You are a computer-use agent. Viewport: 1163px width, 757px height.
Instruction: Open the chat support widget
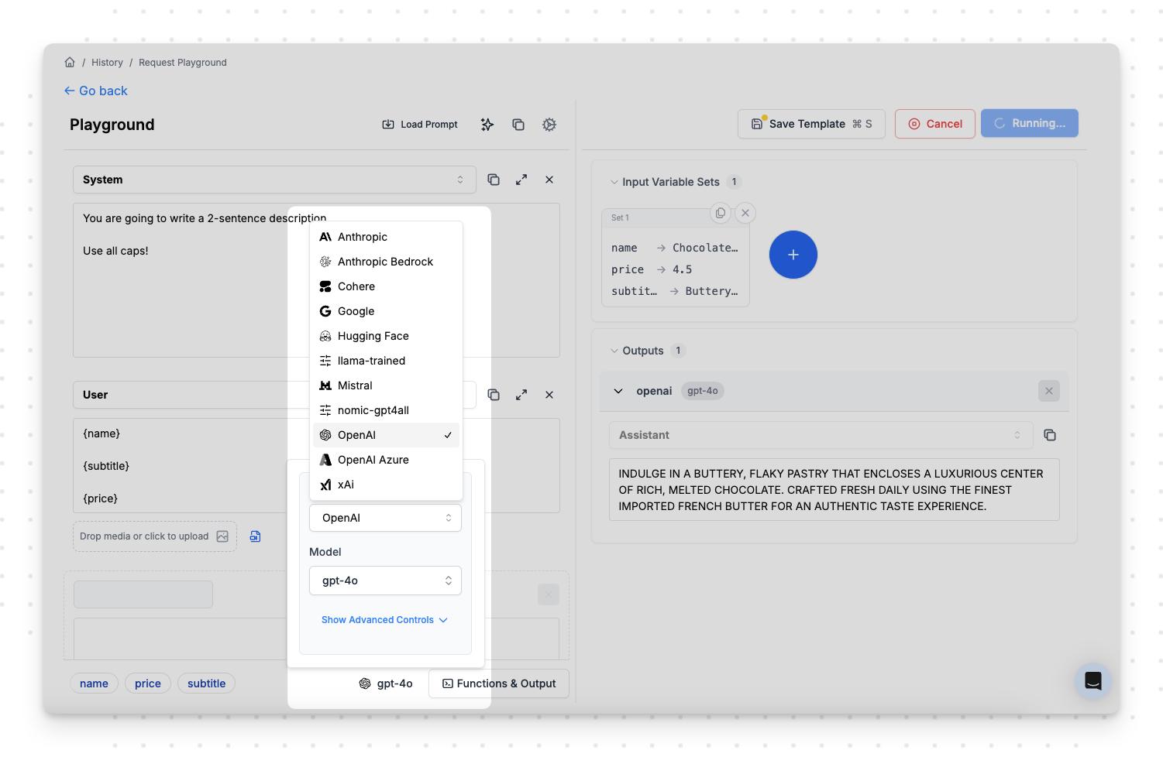coord(1093,681)
